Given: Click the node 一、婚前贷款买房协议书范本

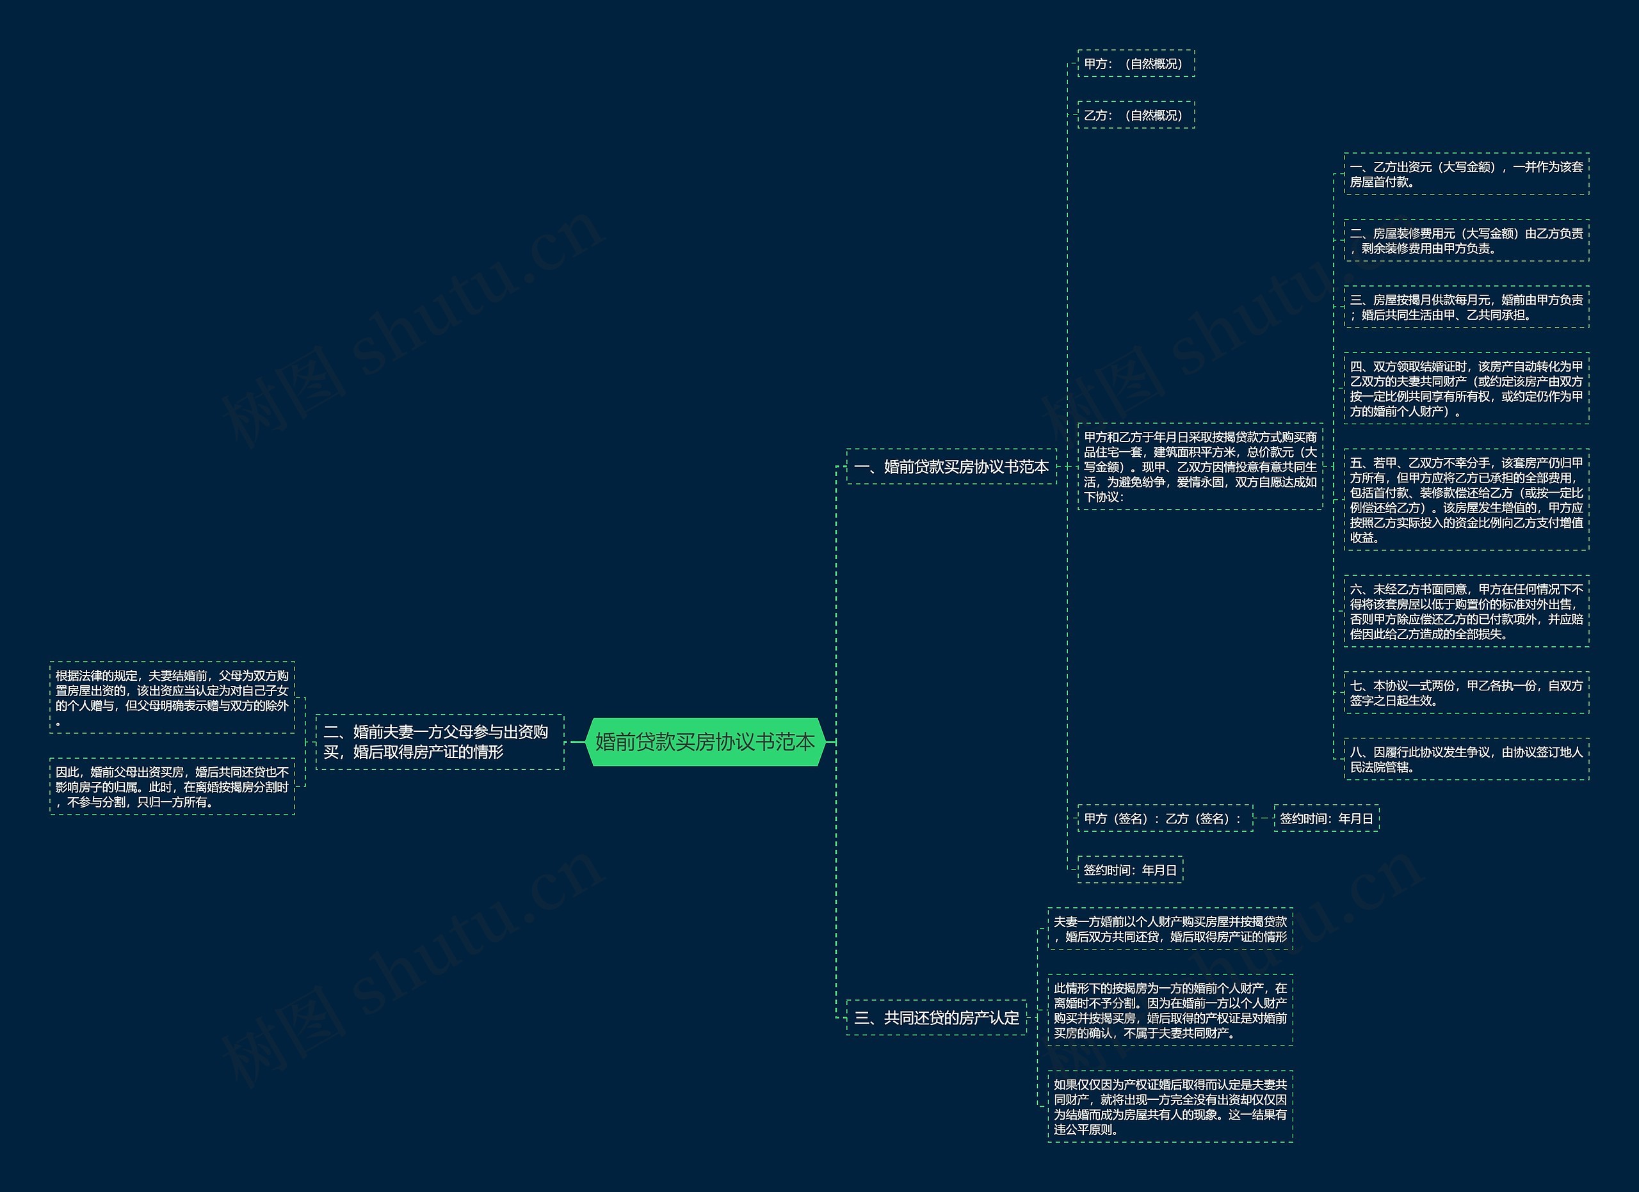Looking at the screenshot, I should point(951,466).
